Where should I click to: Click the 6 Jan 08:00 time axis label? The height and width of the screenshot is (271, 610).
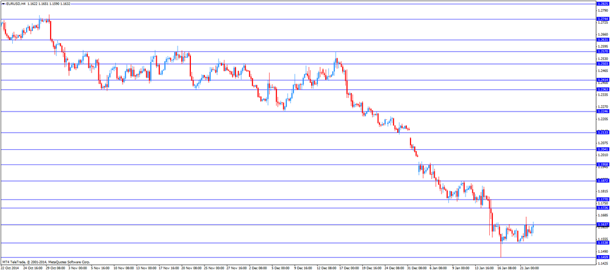(x=439, y=268)
